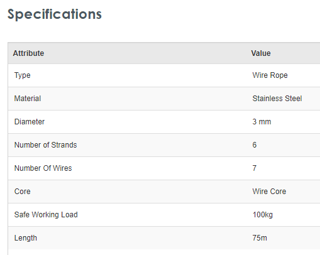Click the Specifications heading

pyautogui.click(x=55, y=14)
